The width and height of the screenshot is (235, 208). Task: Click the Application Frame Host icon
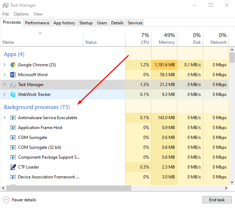coord(13,128)
